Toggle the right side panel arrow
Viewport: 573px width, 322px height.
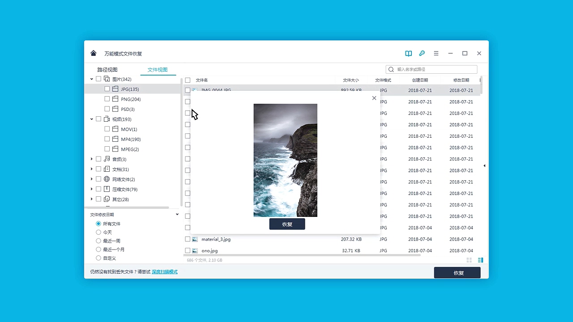[x=484, y=166]
